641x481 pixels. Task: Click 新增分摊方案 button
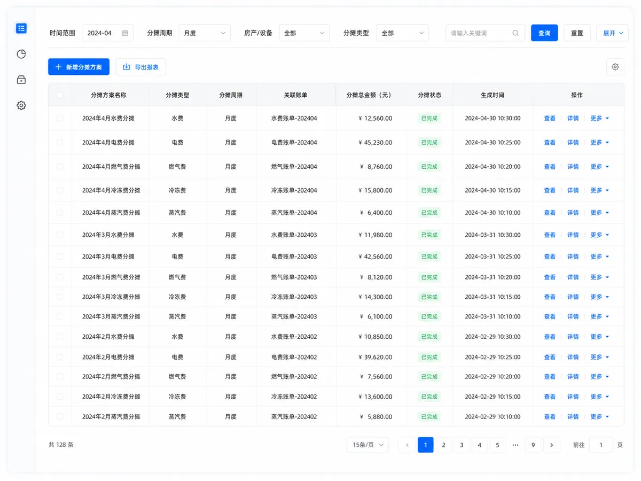79,67
